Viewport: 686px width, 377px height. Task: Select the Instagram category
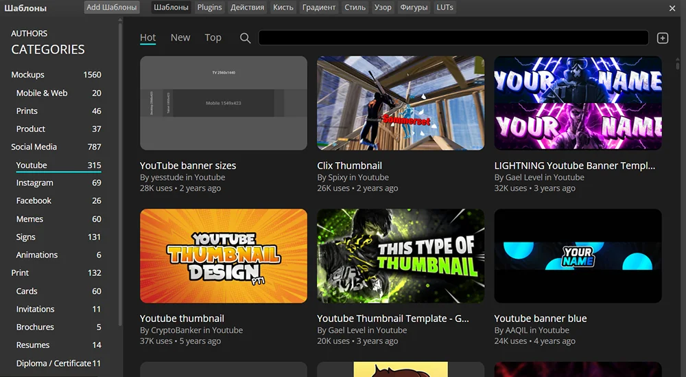point(34,183)
